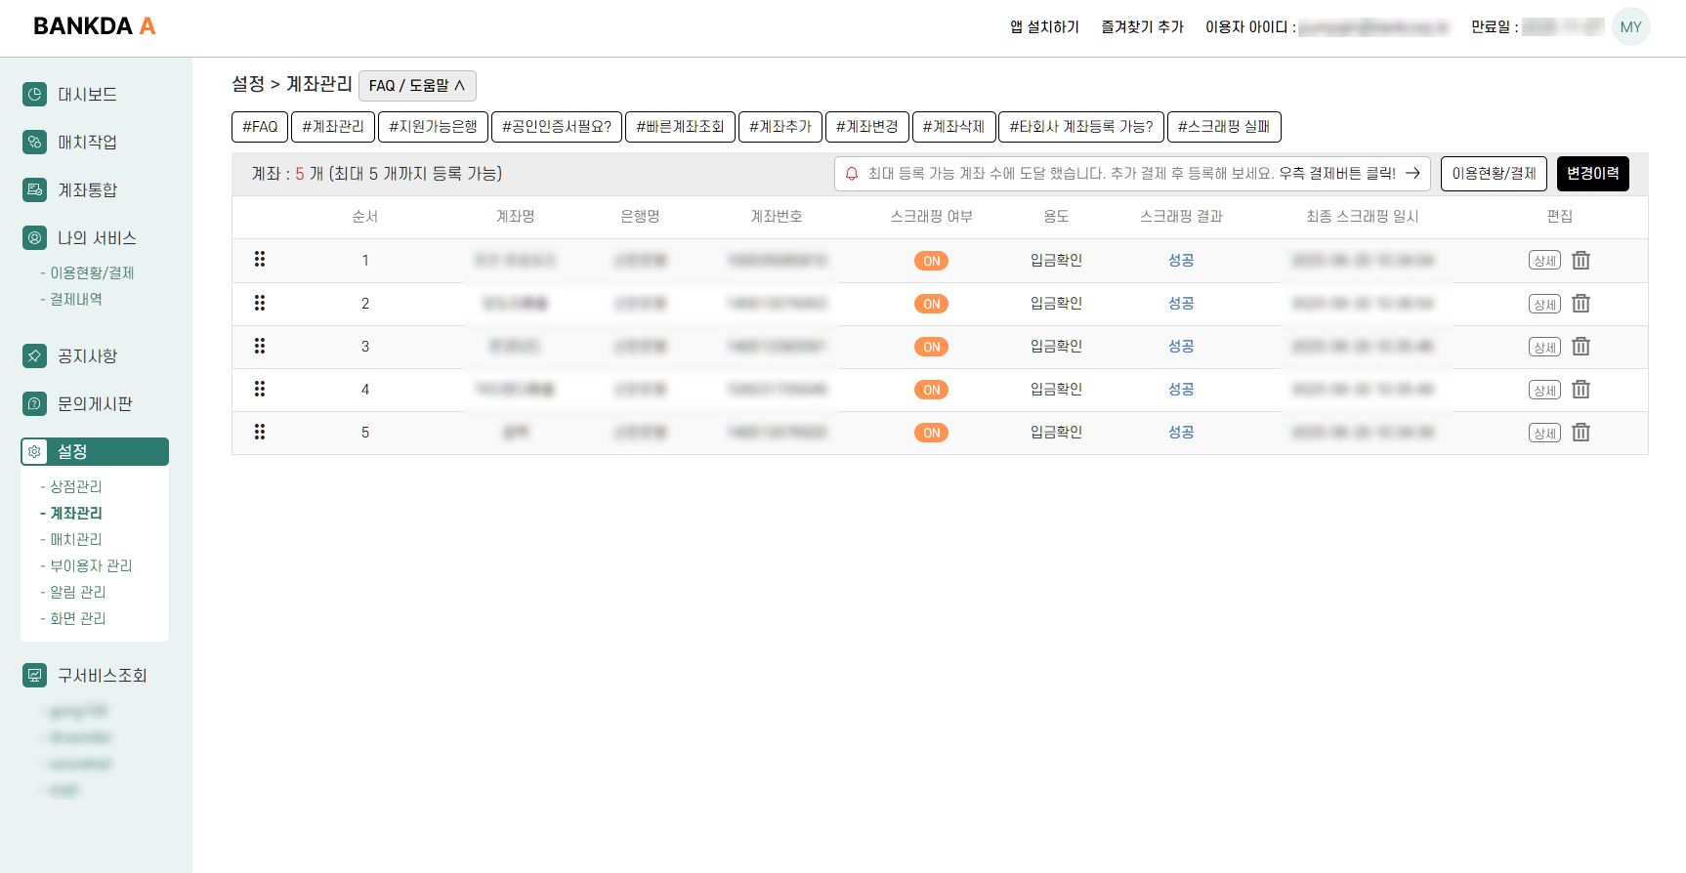Viewport: 1686px width, 873px height.
Task: Click the 매치작업 sidebar icon
Action: (x=34, y=142)
